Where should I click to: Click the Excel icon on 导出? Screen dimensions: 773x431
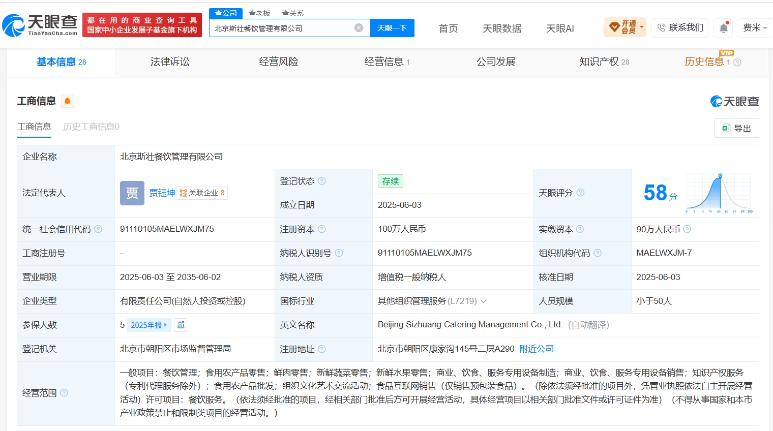726,128
